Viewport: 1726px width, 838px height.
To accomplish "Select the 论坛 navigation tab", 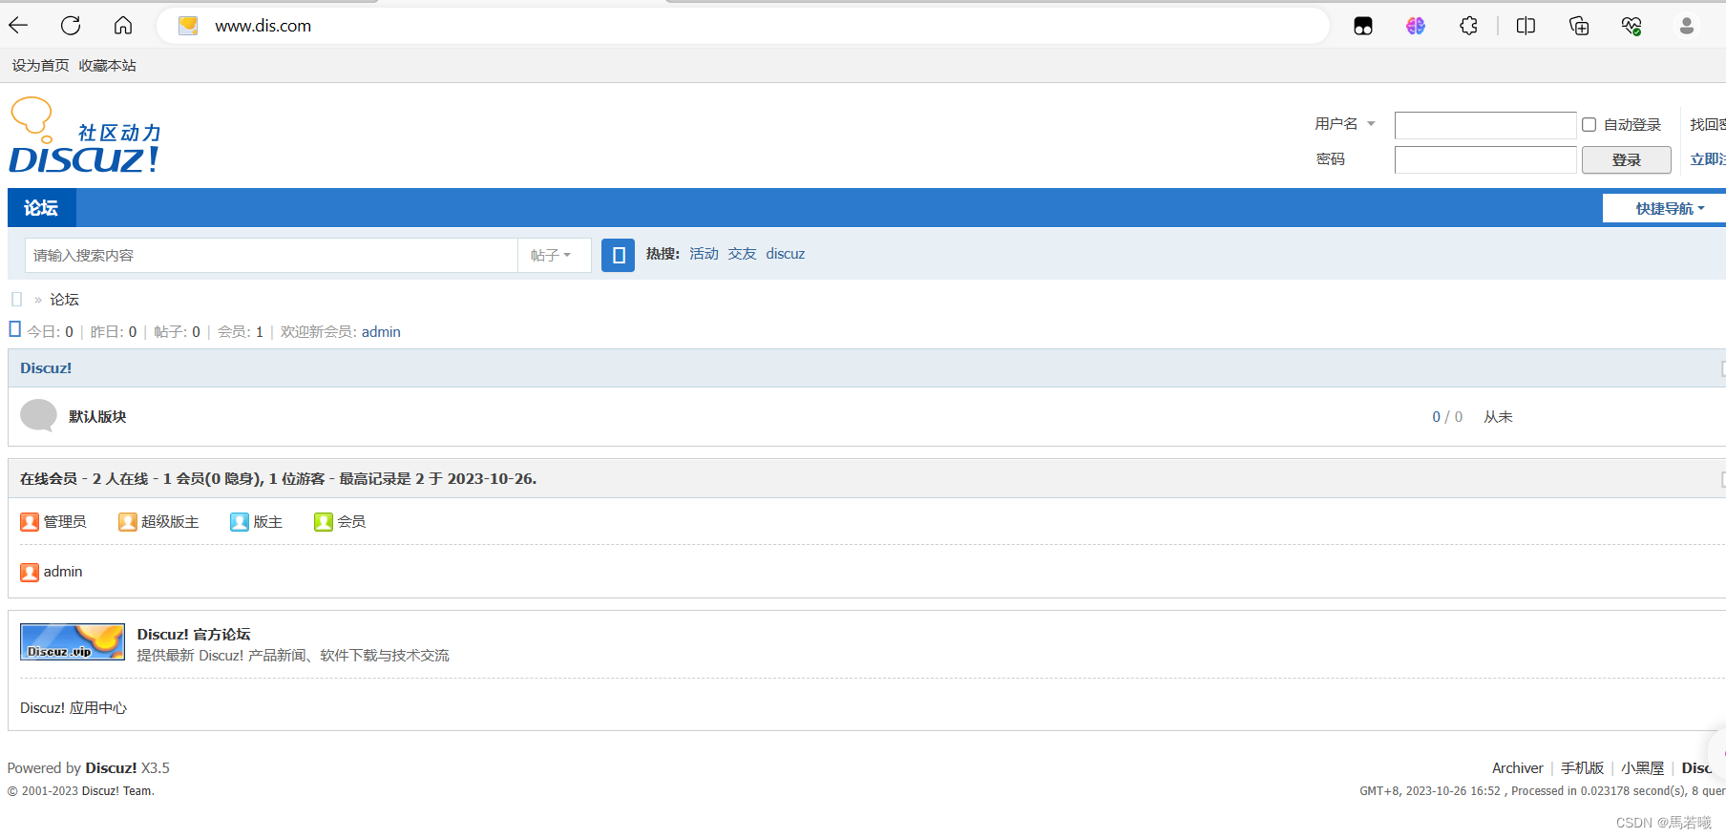I will (41, 208).
